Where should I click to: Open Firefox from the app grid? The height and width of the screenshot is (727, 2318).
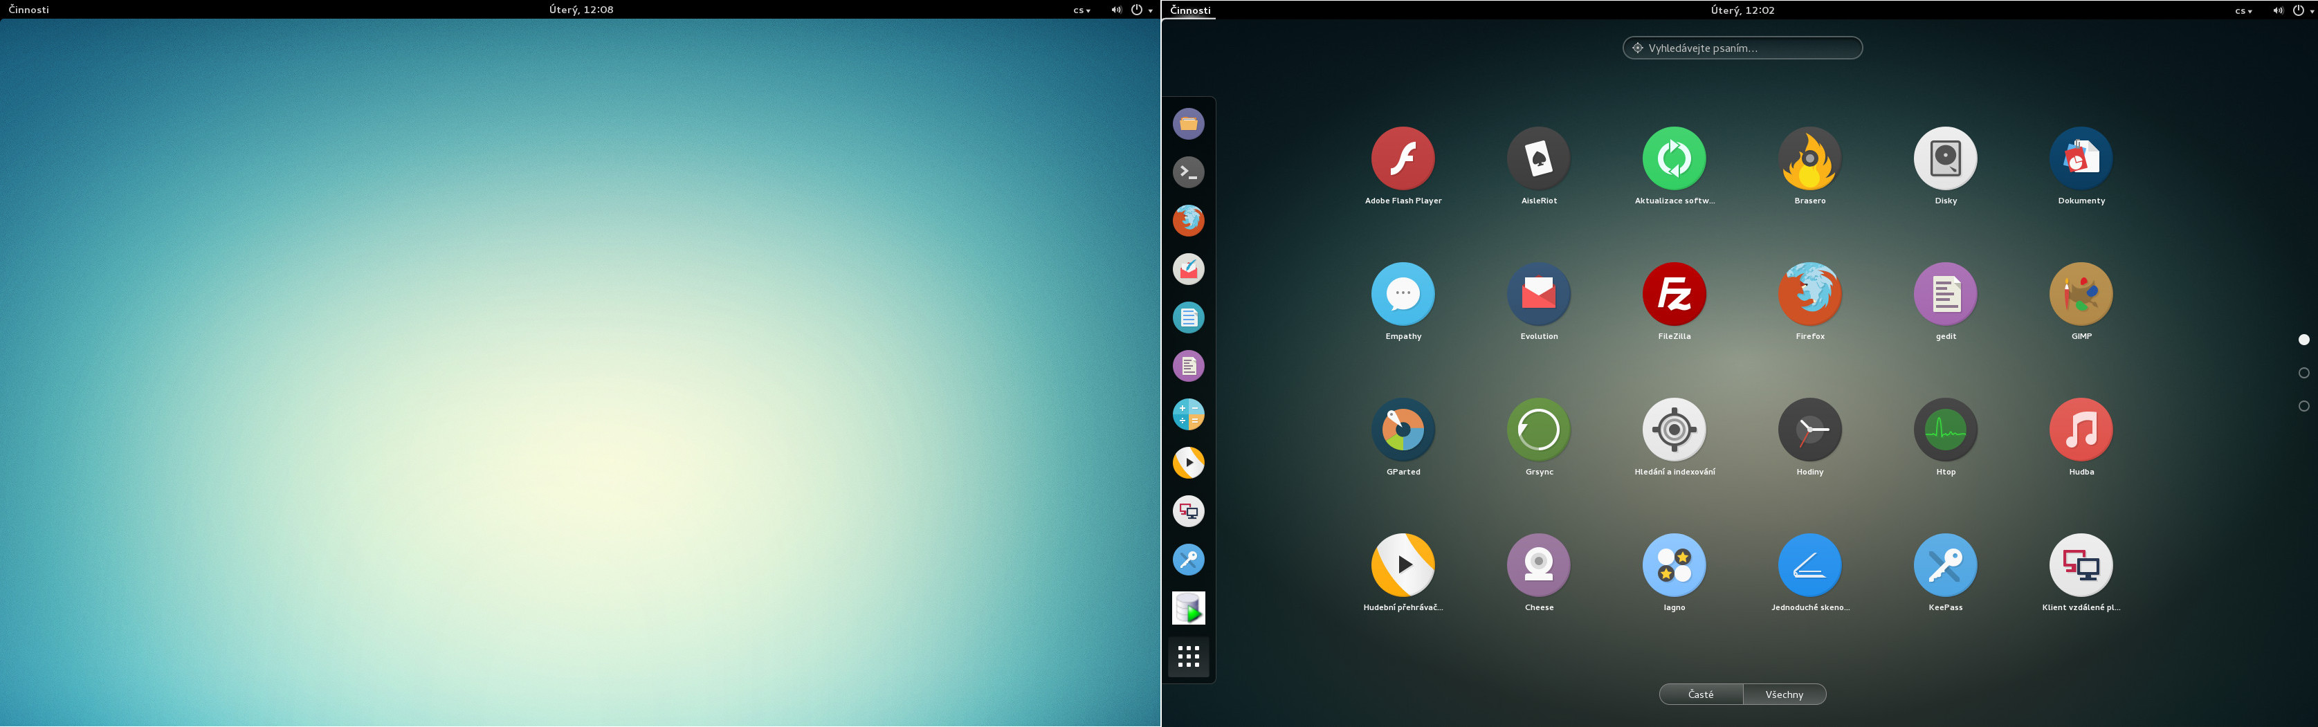(x=1809, y=294)
